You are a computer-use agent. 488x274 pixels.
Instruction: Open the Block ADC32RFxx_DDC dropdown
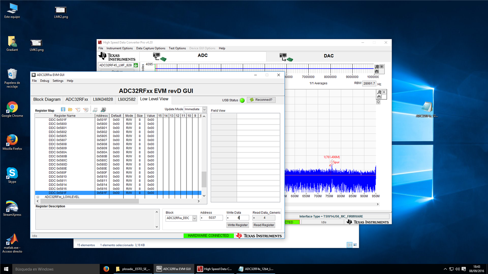(194, 218)
